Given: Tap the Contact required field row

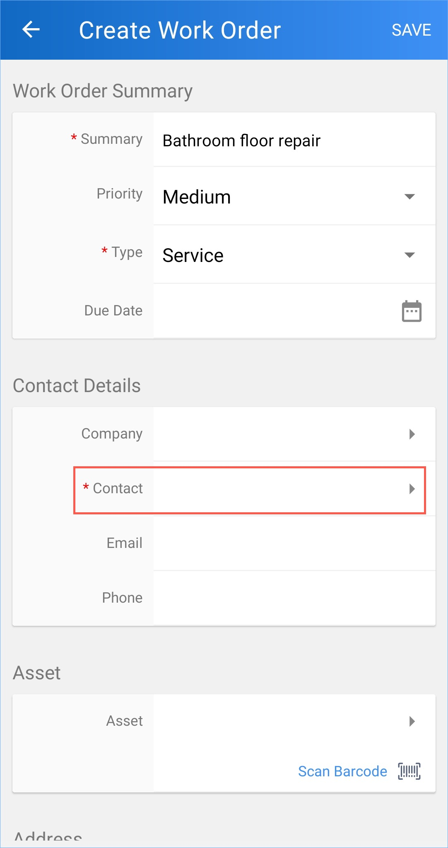Looking at the screenshot, I should pyautogui.click(x=250, y=490).
